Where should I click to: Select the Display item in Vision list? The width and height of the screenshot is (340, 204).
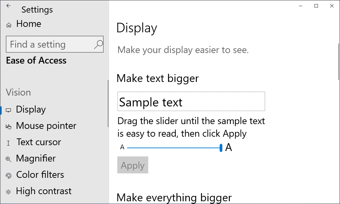(31, 109)
